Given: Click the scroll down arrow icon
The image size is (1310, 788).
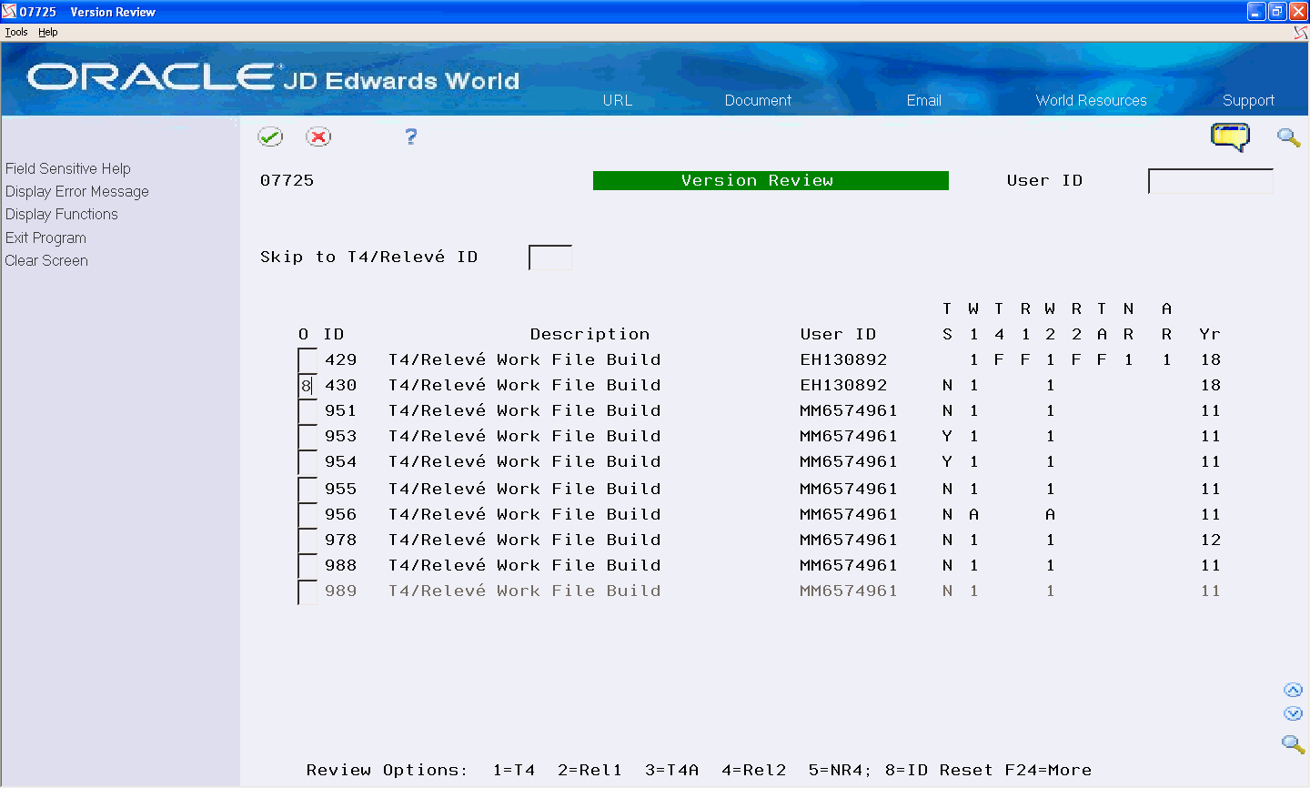Looking at the screenshot, I should [1293, 713].
